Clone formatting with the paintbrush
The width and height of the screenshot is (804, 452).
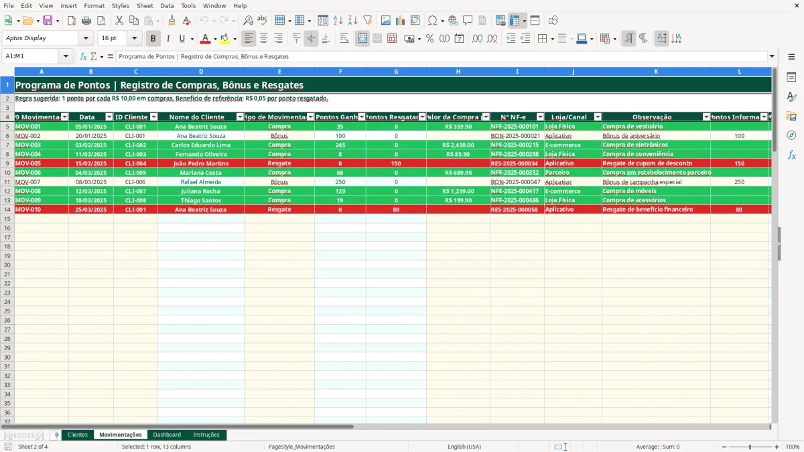coord(172,21)
